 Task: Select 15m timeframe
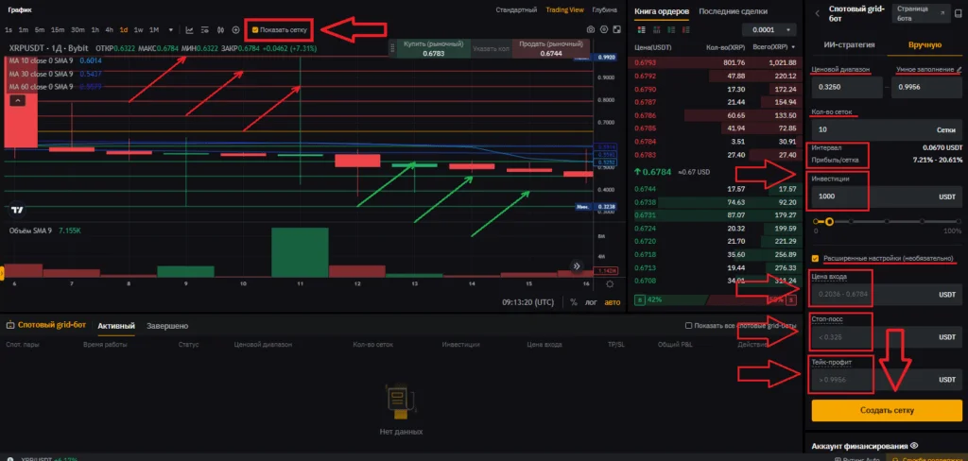pyautogui.click(x=58, y=29)
